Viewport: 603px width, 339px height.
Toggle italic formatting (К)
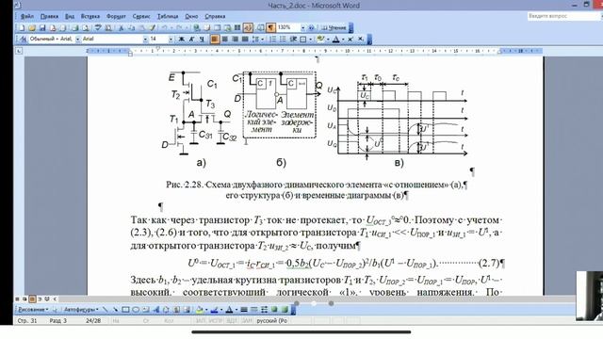[191, 40]
